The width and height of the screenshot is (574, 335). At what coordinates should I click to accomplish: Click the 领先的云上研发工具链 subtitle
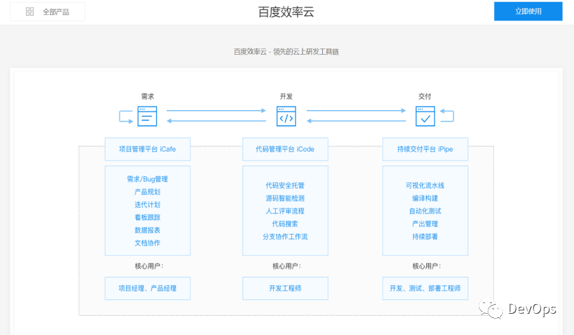coord(306,52)
